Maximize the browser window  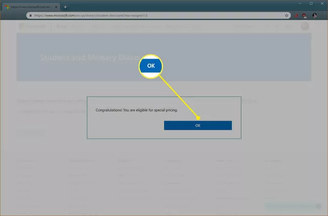point(311,4)
